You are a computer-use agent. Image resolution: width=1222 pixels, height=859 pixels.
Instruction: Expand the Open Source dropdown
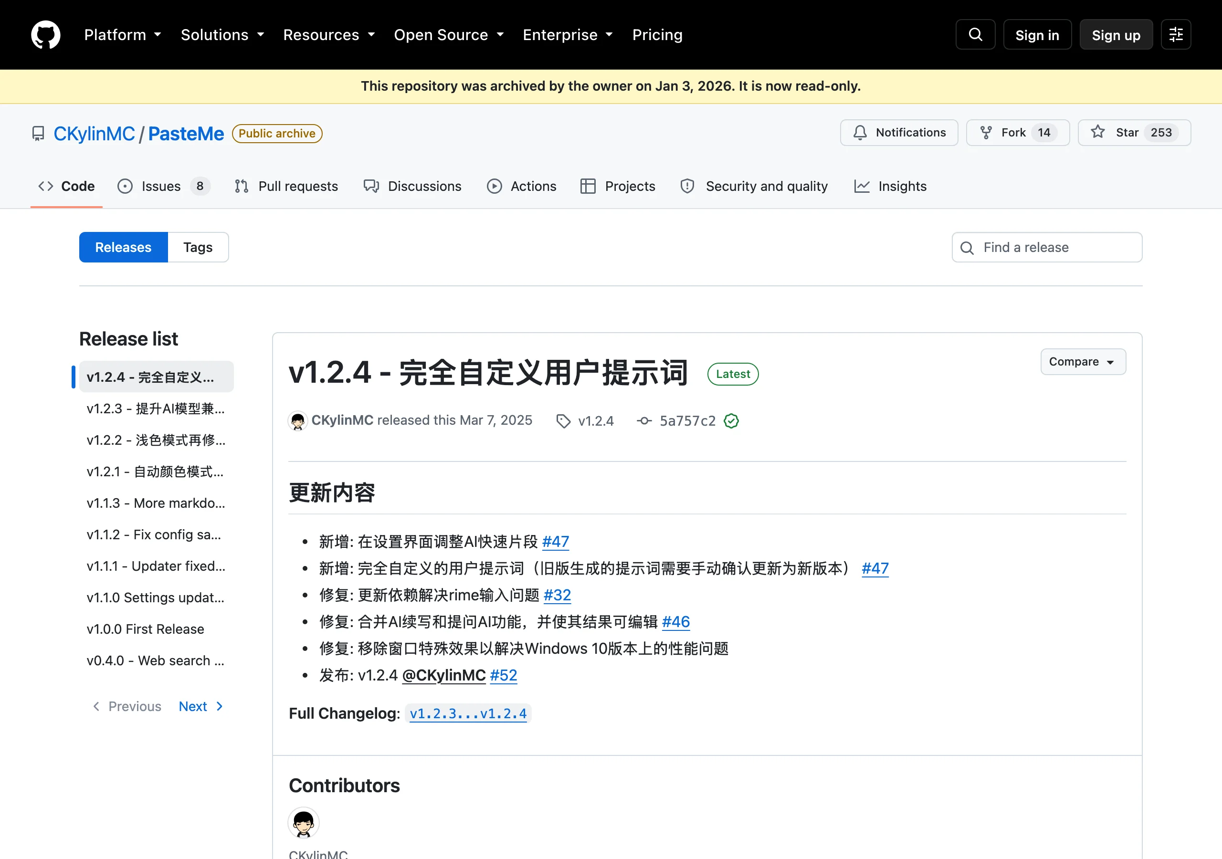(449, 34)
